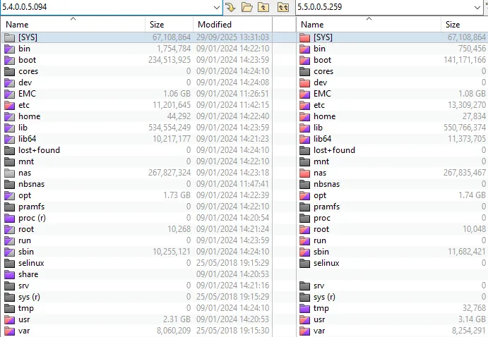Click the red nas folder icon in right pane

click(304, 173)
